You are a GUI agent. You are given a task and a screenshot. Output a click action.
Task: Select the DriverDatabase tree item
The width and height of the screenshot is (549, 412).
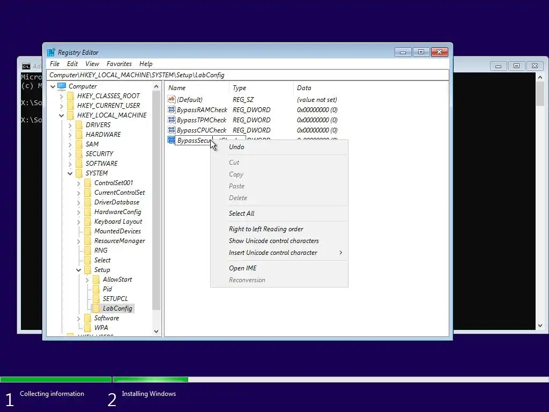116,202
